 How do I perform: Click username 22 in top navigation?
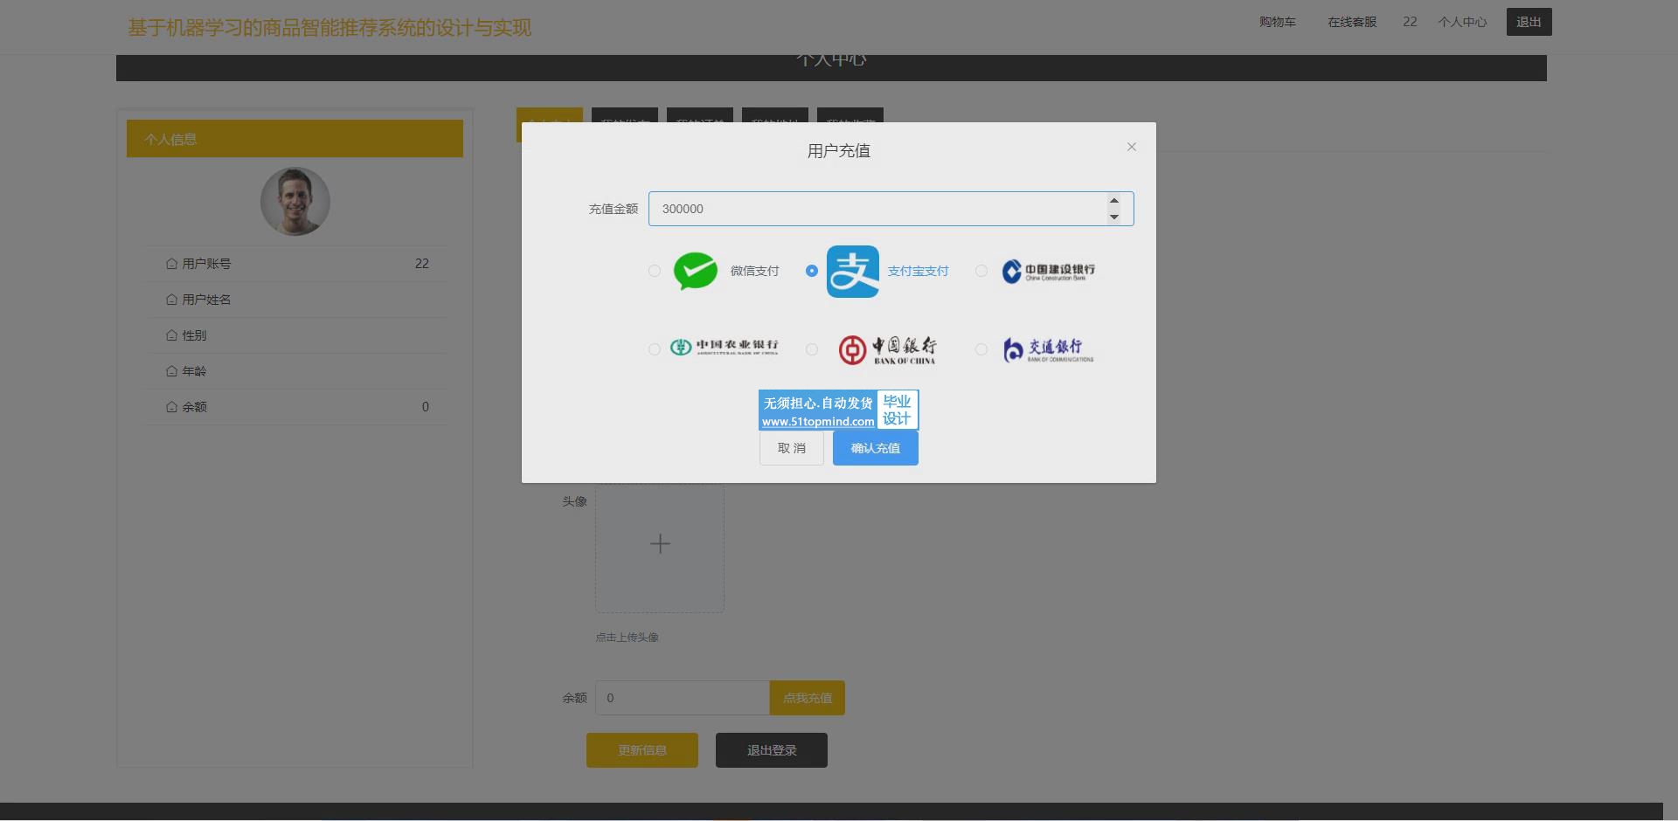pos(1410,22)
